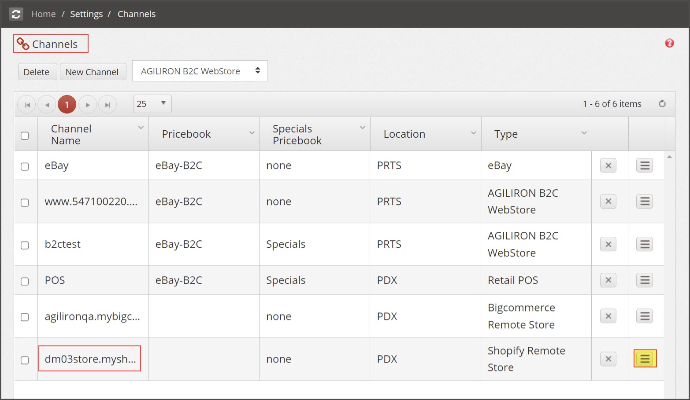This screenshot has width=690, height=400.
Task: Navigate to Home breadcrumb
Action: point(43,14)
